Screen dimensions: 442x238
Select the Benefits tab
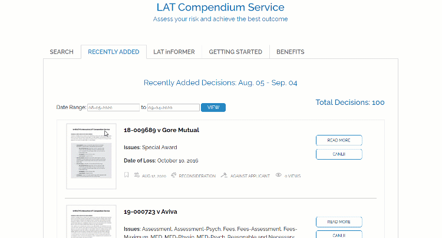pos(291,52)
